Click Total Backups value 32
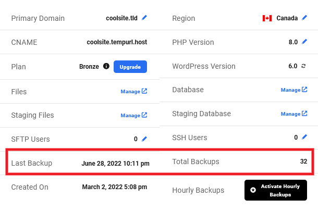Screen dimensions: 318x211 (303, 162)
